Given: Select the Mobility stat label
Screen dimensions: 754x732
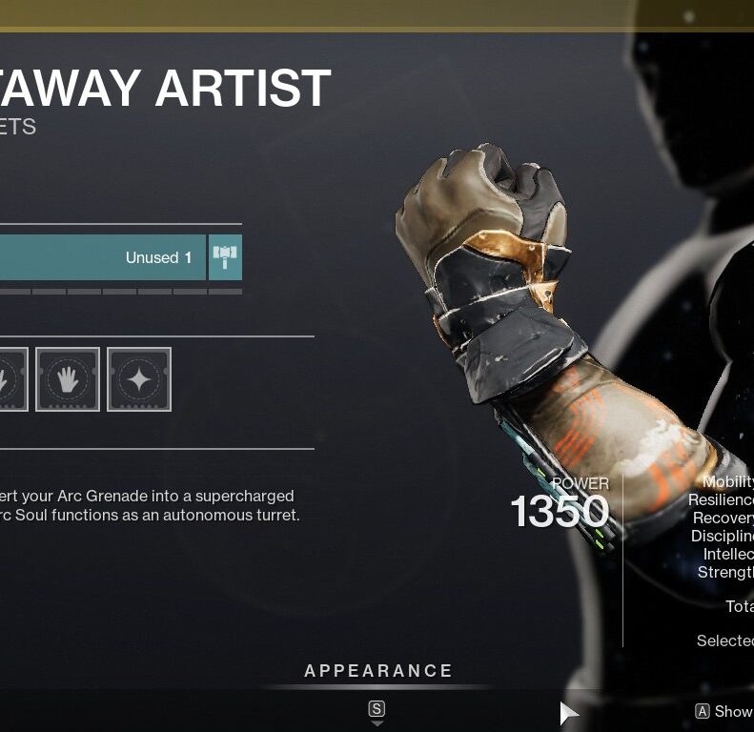Looking at the screenshot, I should click(727, 481).
